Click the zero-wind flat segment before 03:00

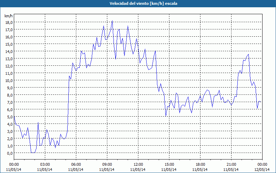[33, 153]
